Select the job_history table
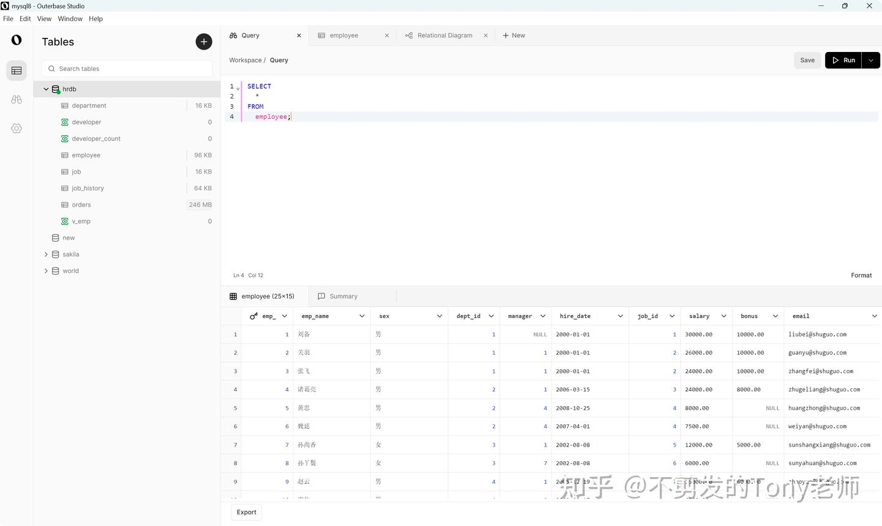Viewport: 882px width, 526px height. (127, 188)
